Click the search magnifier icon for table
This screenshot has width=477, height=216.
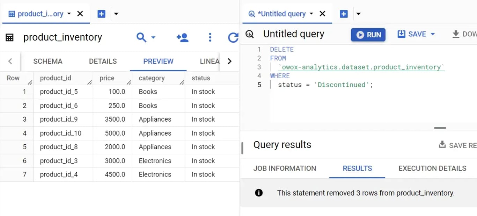tap(141, 37)
